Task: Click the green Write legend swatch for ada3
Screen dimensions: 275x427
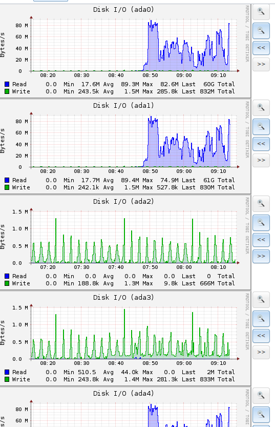Action: [7, 379]
